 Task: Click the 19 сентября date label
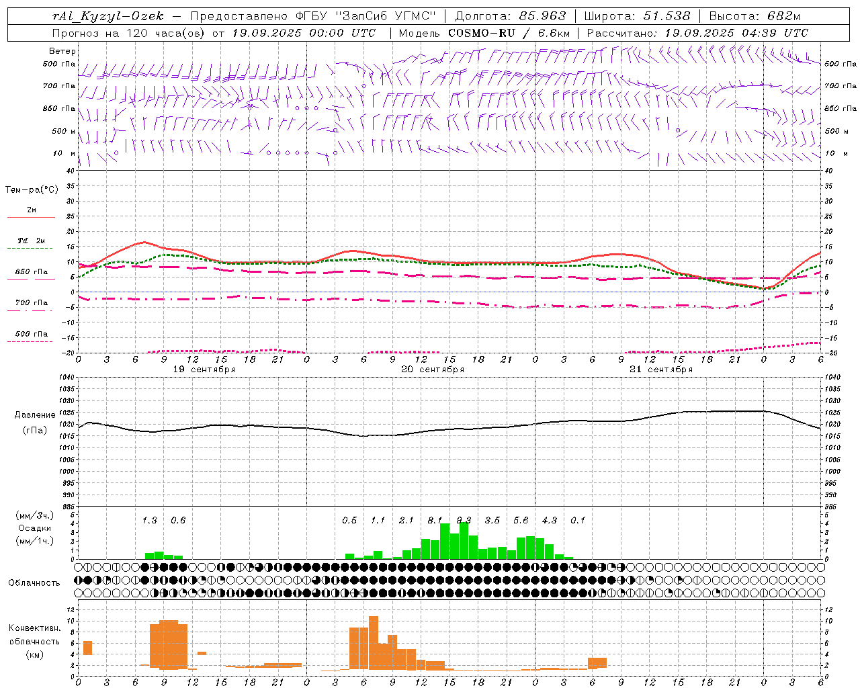coord(204,370)
